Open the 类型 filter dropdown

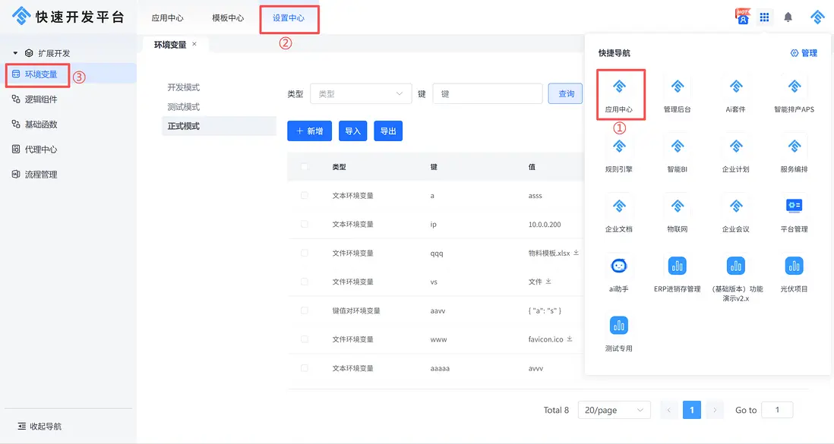(x=361, y=93)
